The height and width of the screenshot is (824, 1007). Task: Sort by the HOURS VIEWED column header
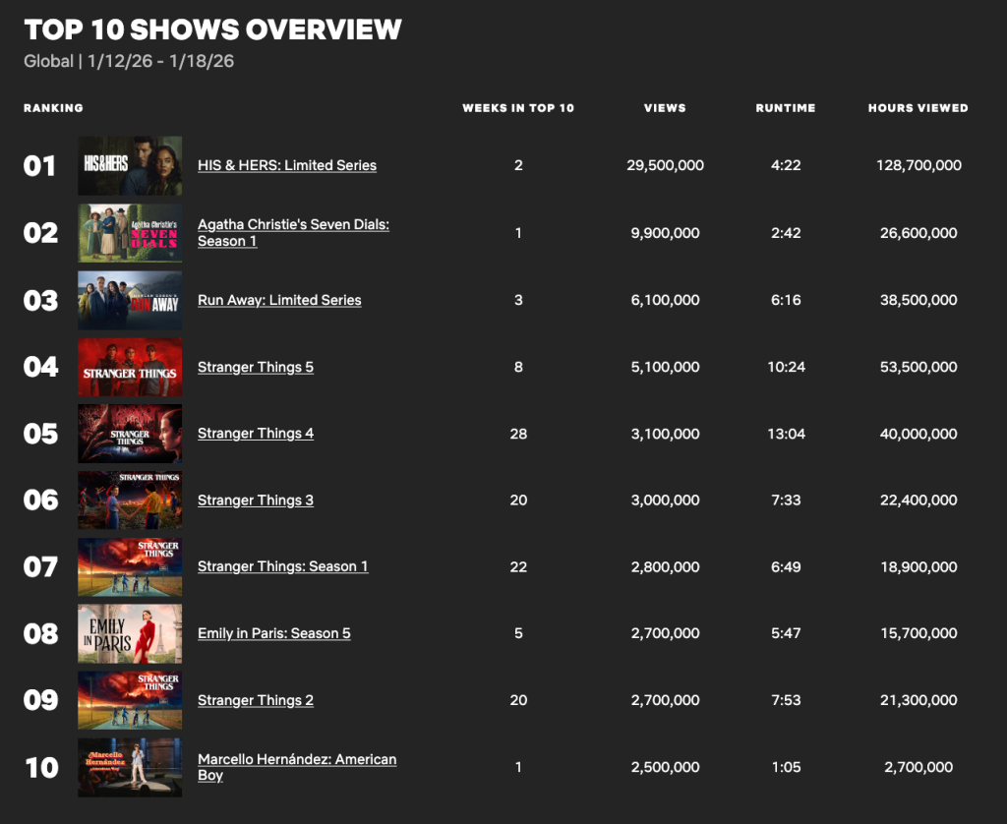click(918, 108)
